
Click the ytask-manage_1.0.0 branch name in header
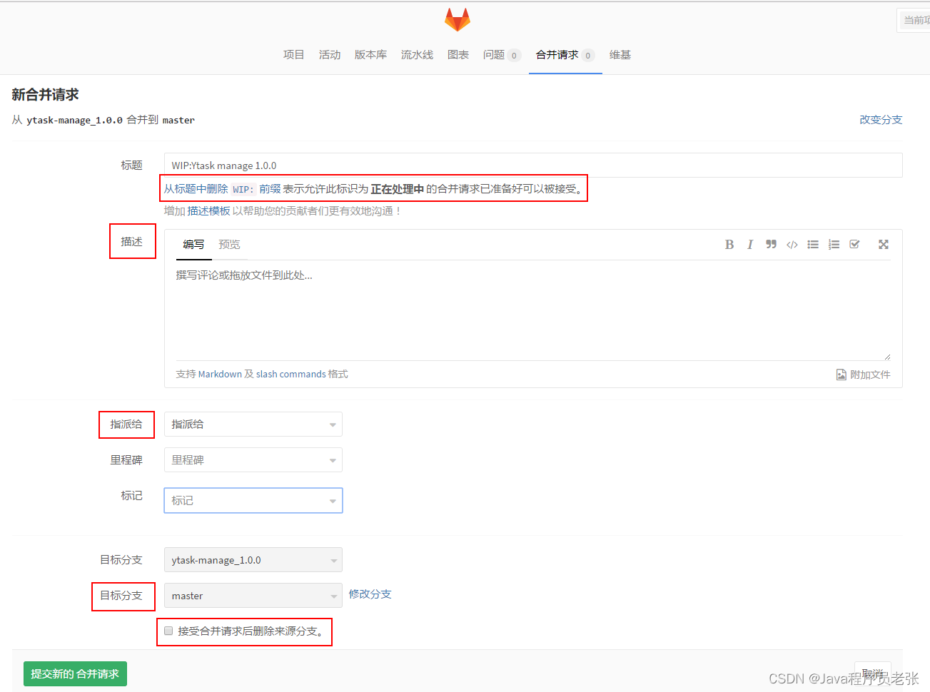(x=74, y=121)
